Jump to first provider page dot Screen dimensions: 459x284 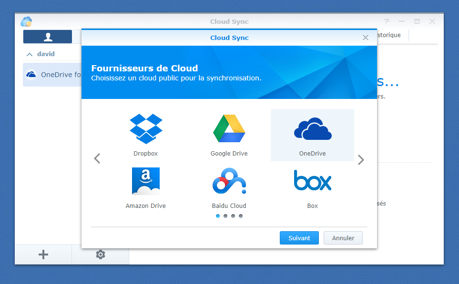coord(218,216)
